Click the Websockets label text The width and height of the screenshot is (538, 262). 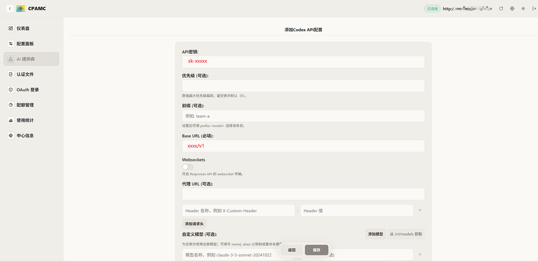tap(193, 160)
